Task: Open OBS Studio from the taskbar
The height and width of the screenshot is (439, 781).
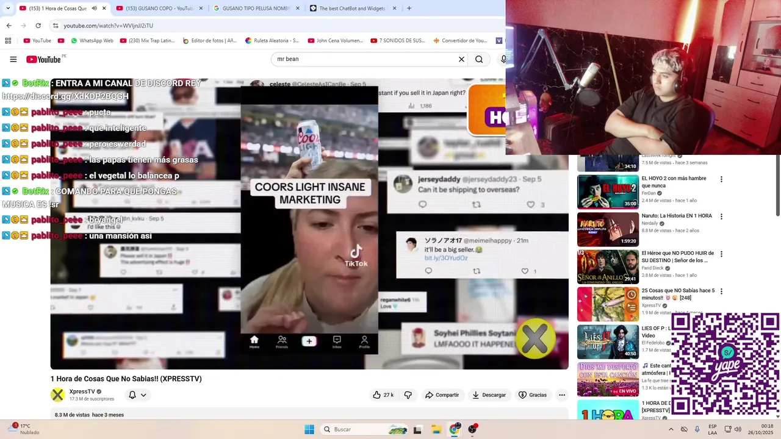Action: click(x=472, y=429)
